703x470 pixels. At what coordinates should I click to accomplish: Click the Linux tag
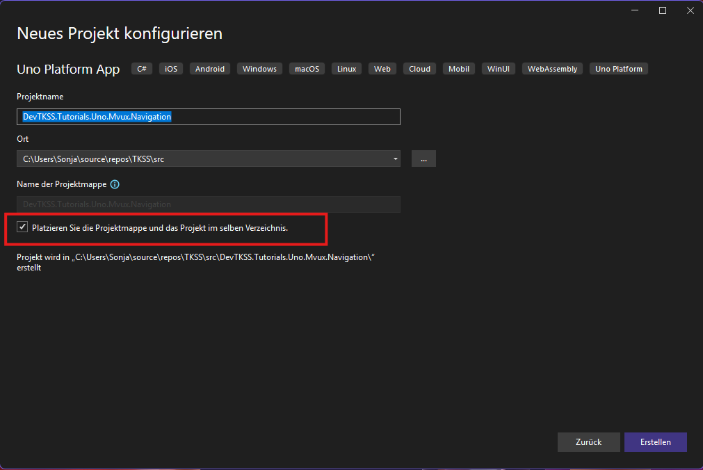point(347,69)
